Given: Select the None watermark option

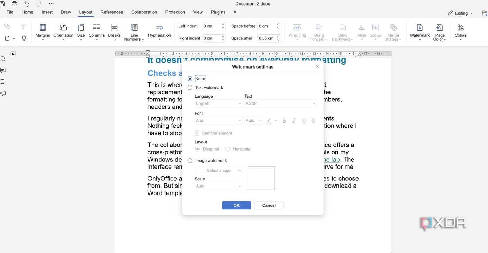Looking at the screenshot, I should coord(190,79).
